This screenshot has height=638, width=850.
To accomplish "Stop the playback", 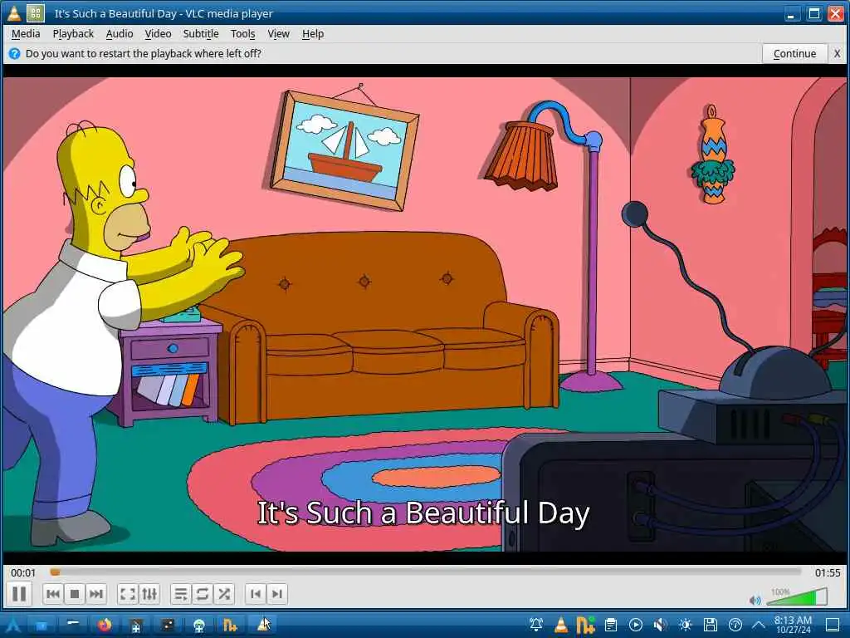I will click(75, 594).
